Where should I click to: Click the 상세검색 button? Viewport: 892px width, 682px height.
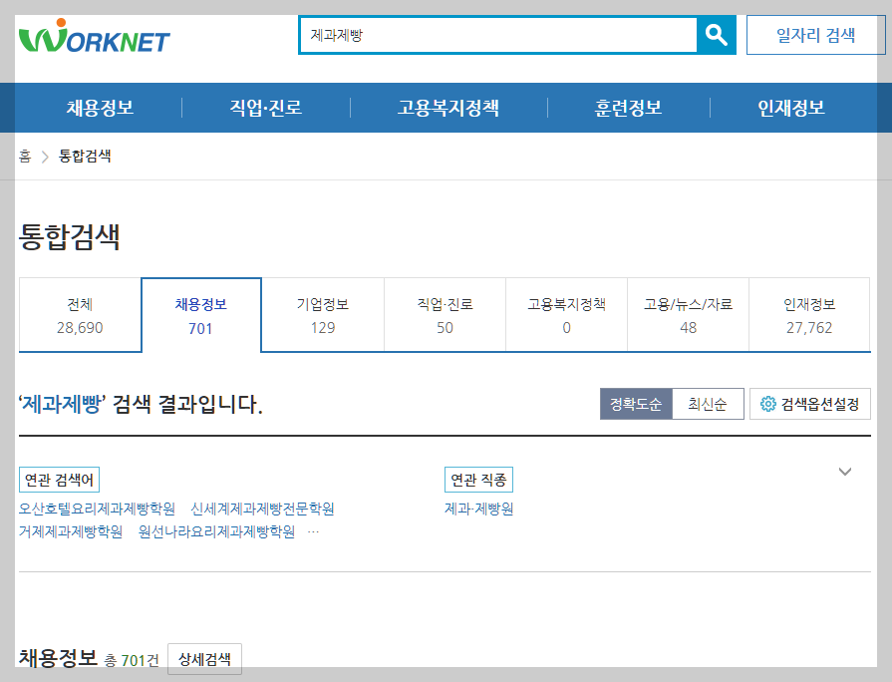[203, 659]
